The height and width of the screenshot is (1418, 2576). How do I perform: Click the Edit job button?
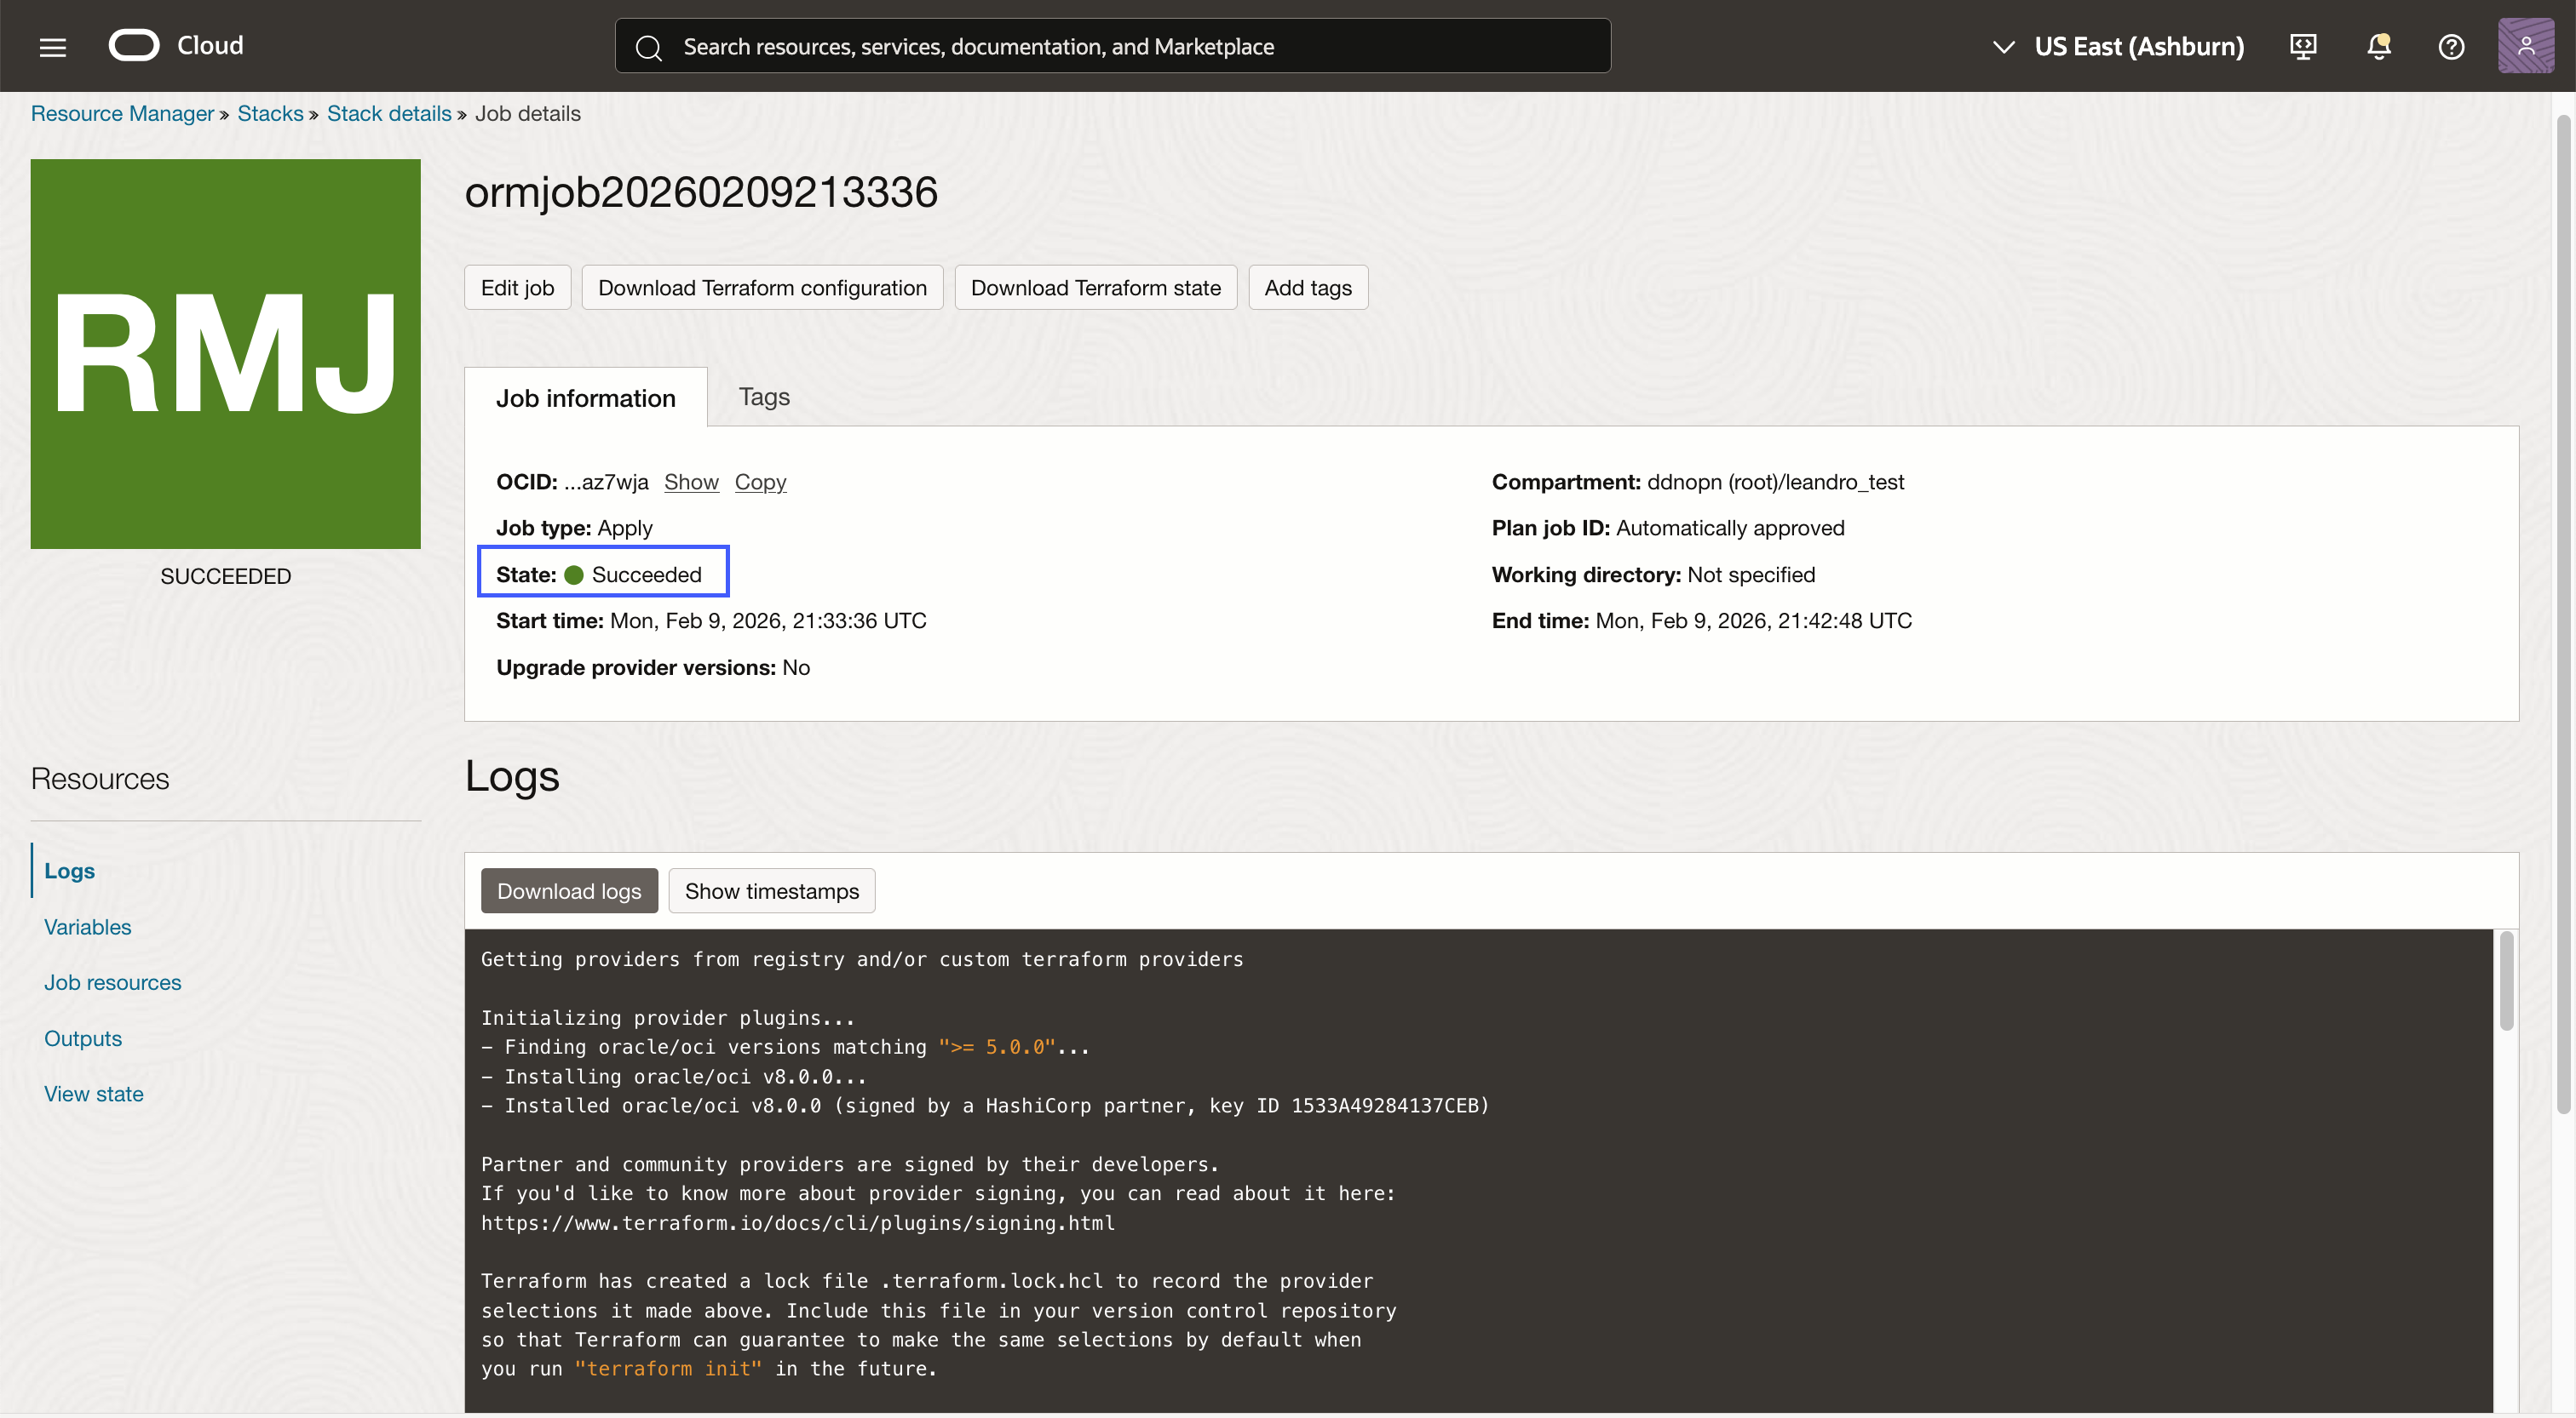(x=517, y=287)
